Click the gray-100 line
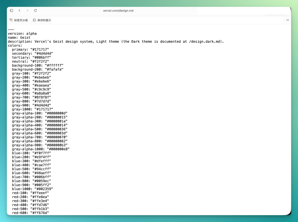The image size is (298, 222). 31,74
